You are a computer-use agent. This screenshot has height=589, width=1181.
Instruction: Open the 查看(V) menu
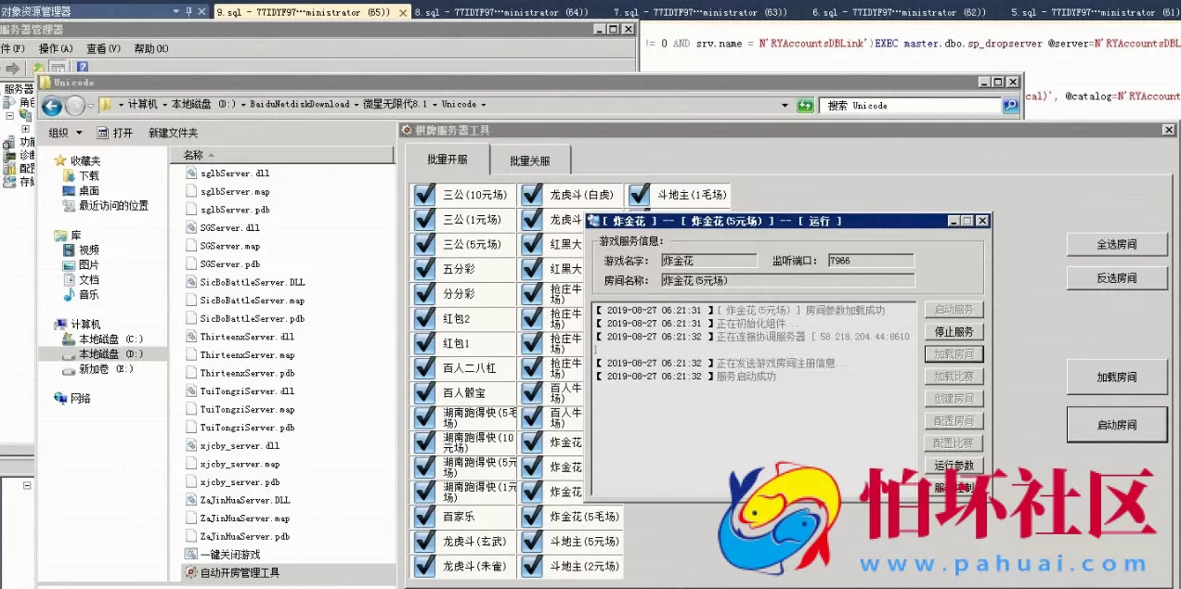click(x=103, y=48)
